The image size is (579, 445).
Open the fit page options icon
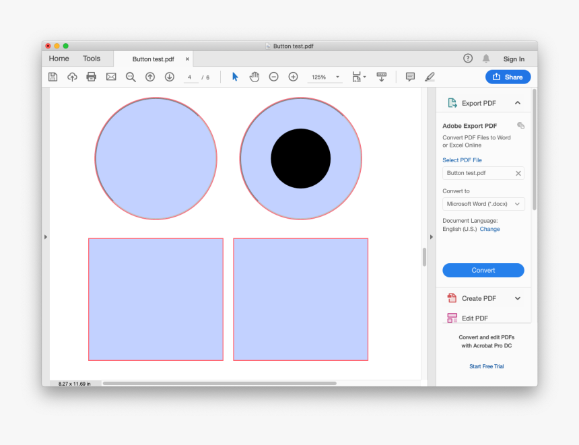click(x=359, y=77)
